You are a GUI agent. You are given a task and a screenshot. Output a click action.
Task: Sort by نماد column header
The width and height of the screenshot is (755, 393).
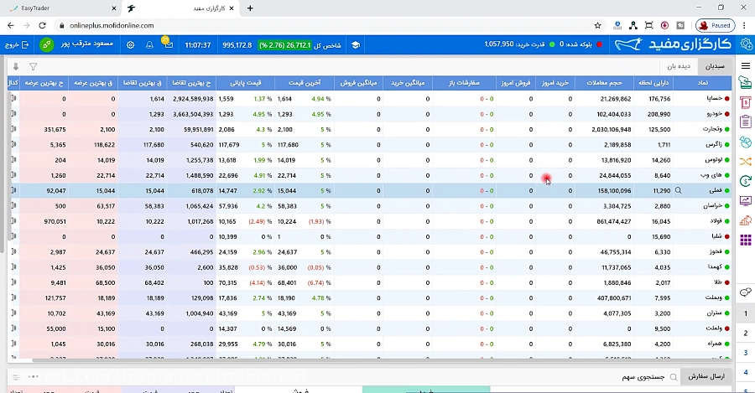point(702,83)
